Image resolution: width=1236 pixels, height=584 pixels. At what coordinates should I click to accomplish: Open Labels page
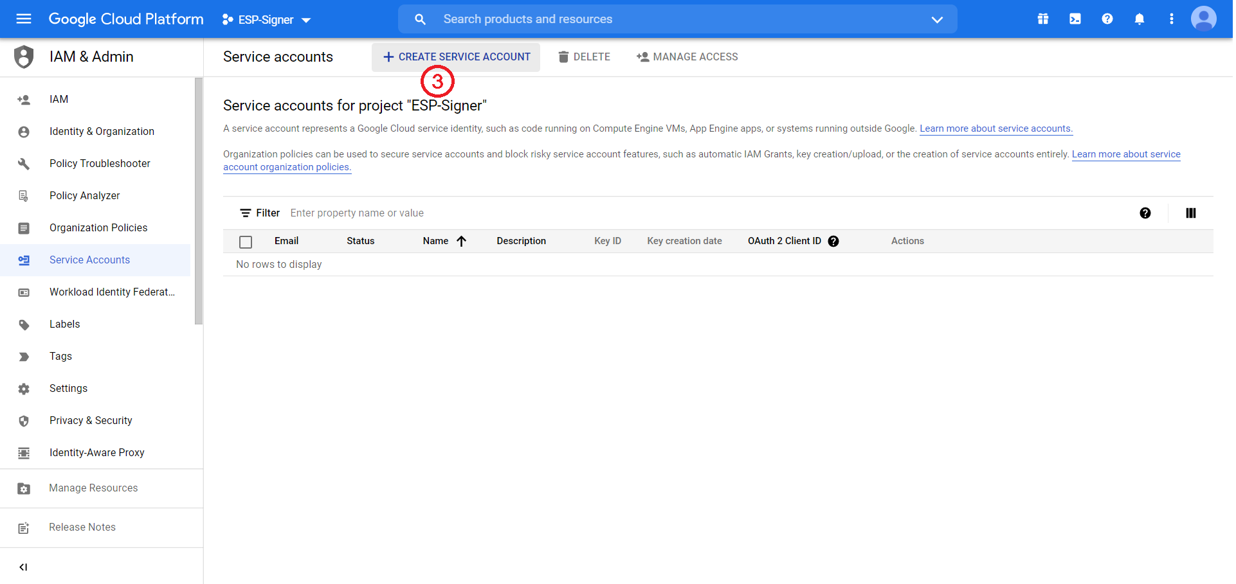click(x=65, y=324)
